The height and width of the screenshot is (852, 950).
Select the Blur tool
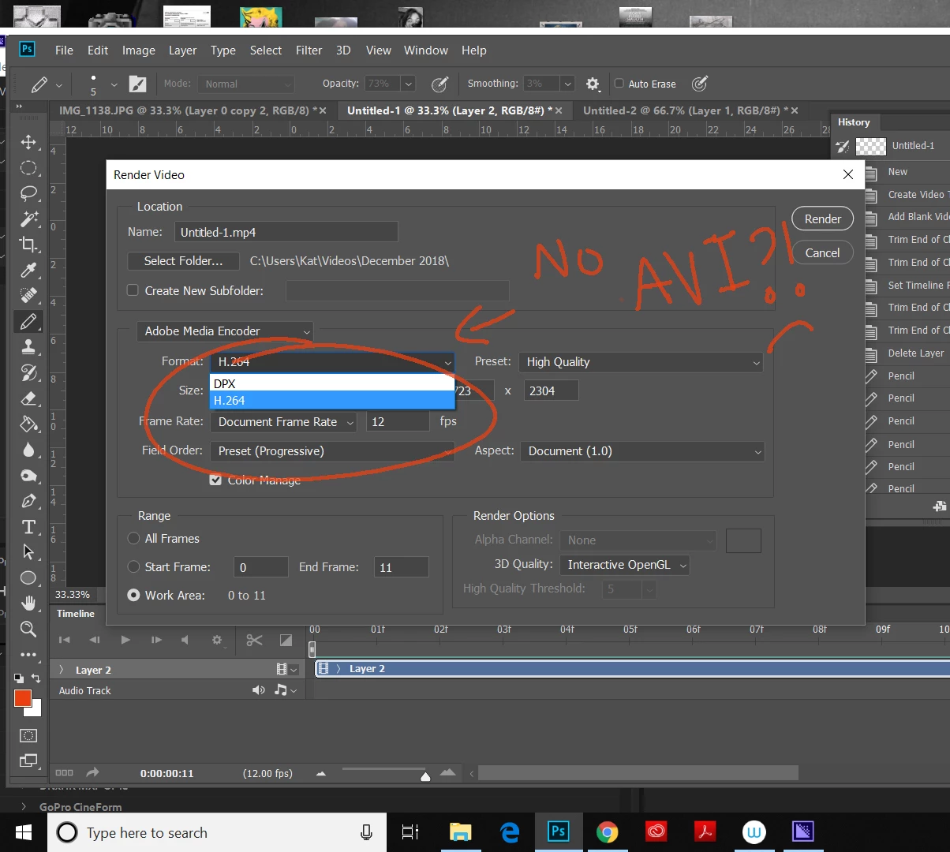pos(28,450)
